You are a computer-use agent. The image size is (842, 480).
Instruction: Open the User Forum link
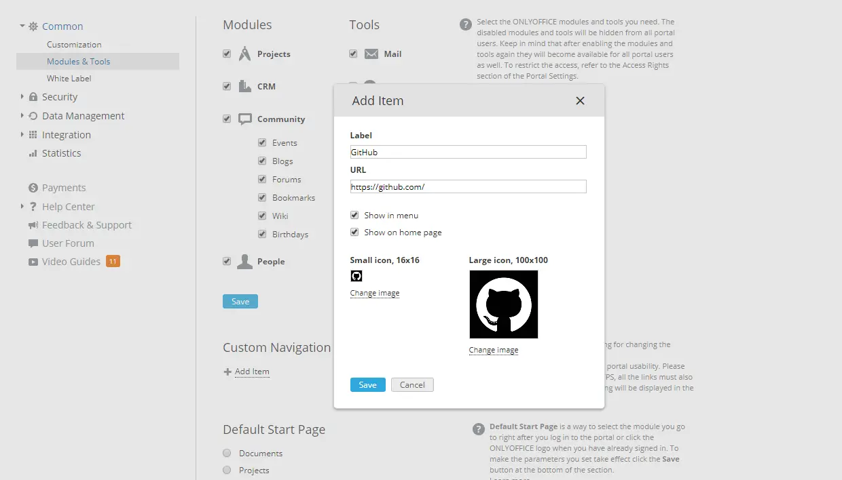(68, 243)
